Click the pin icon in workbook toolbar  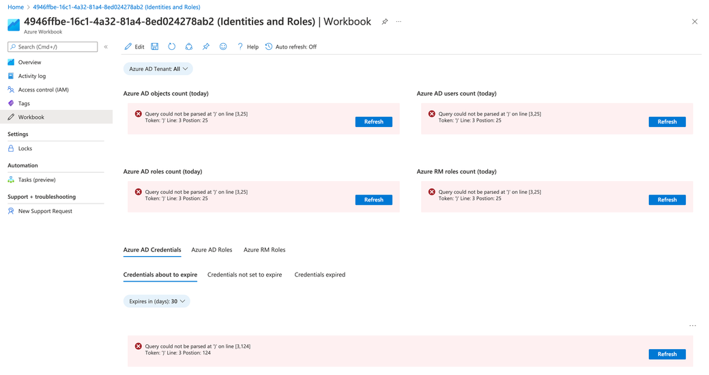tap(206, 46)
